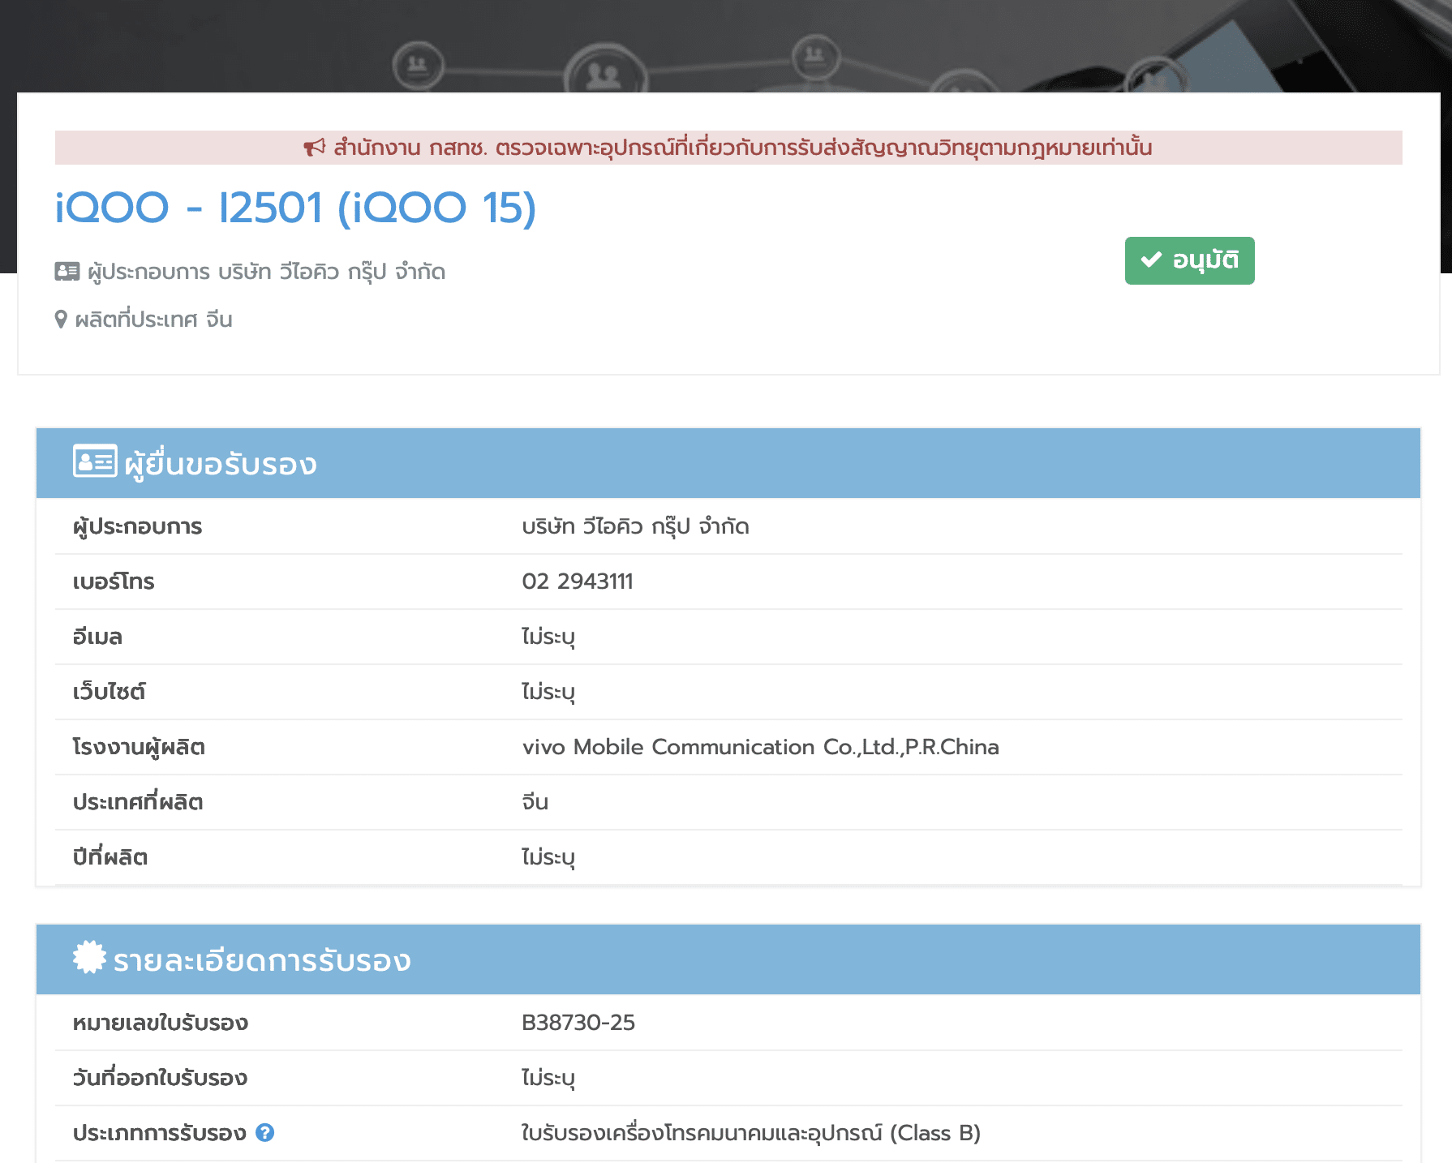The height and width of the screenshot is (1163, 1452).
Task: Open the iQOO - I2501 (iQOO 15) title
Action: pyautogui.click(x=295, y=208)
